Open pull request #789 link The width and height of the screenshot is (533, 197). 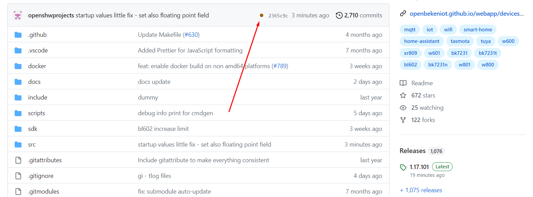pyautogui.click(x=280, y=66)
